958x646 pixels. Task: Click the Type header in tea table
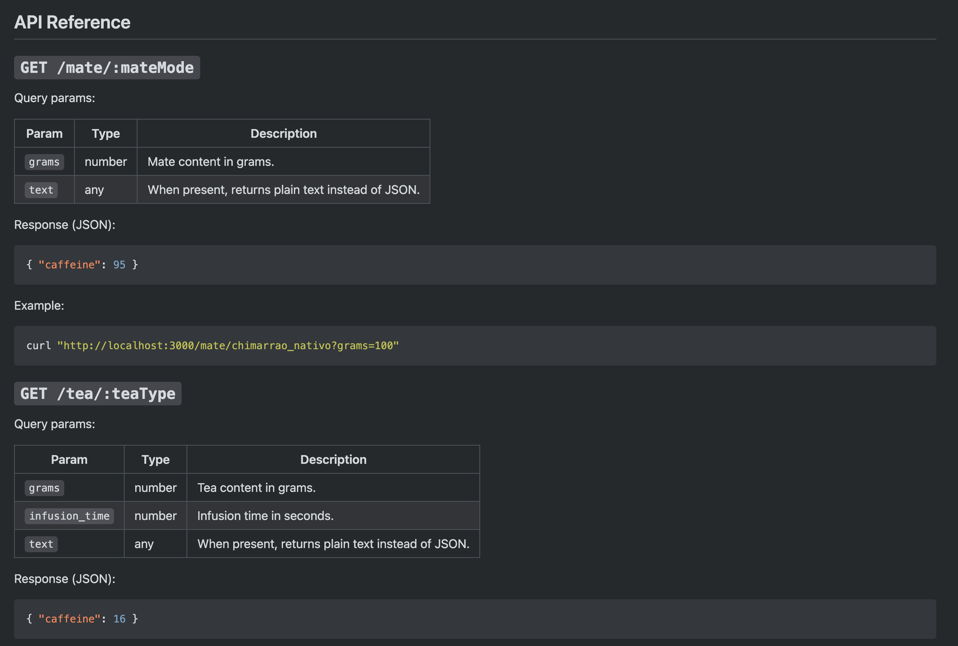155,460
